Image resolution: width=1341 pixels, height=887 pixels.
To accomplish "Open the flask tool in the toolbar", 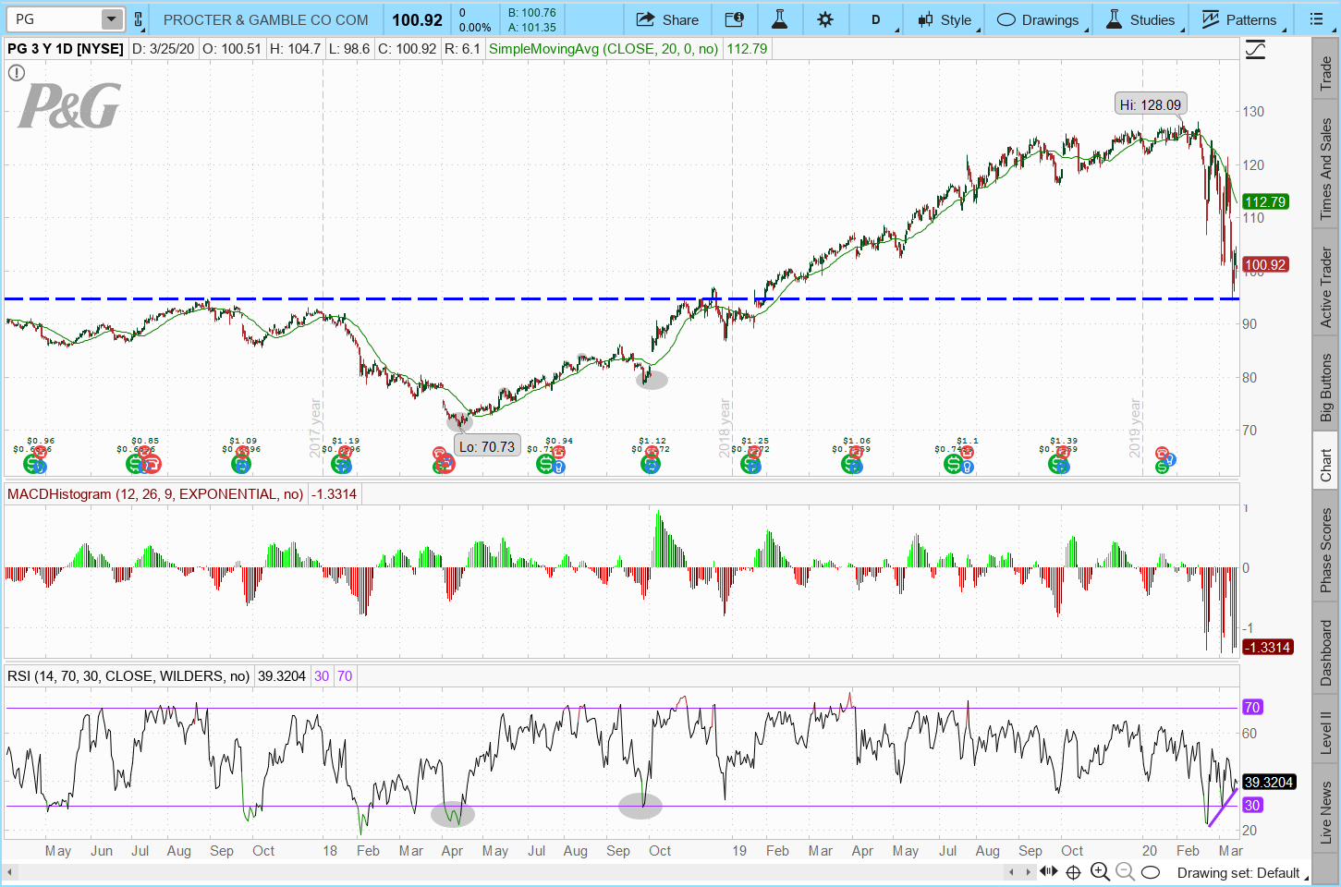I will (x=779, y=19).
